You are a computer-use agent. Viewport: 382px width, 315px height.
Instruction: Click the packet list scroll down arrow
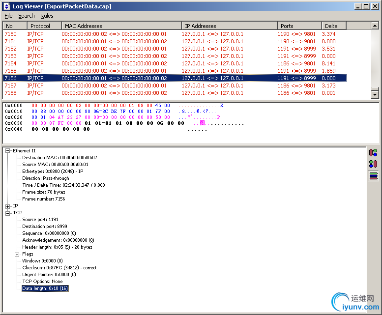375,94
